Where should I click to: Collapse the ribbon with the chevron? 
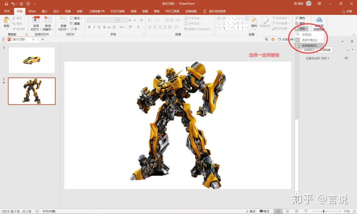354,35
